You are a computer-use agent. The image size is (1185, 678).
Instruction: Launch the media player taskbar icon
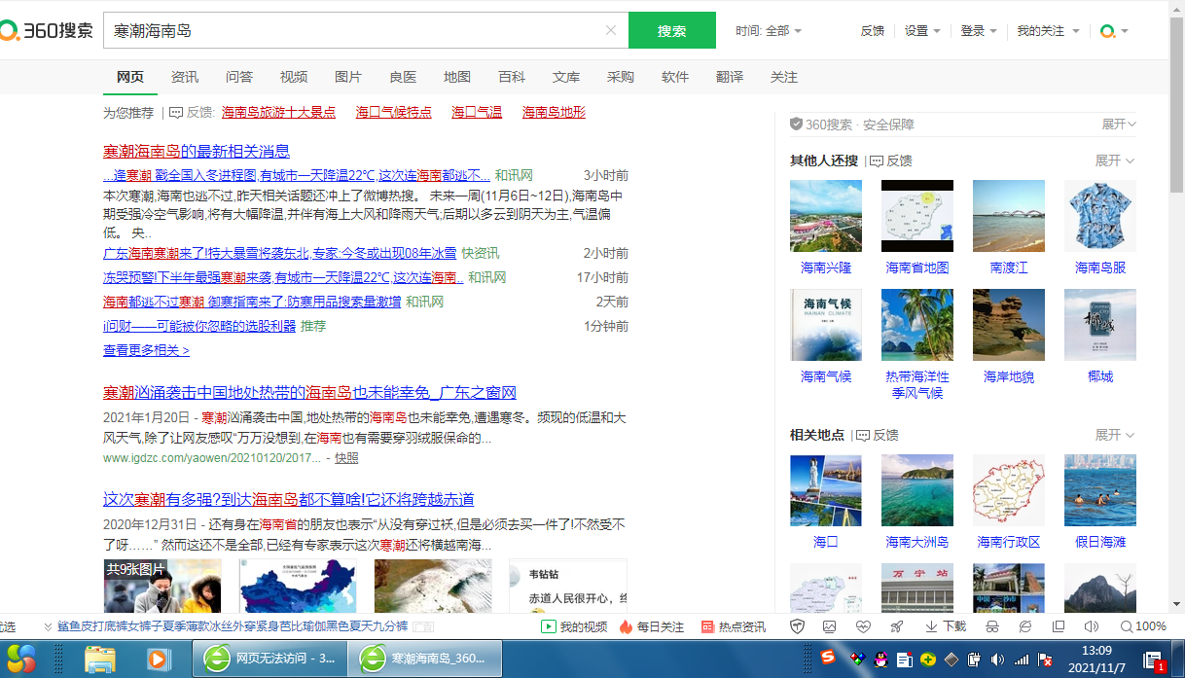pyautogui.click(x=159, y=659)
